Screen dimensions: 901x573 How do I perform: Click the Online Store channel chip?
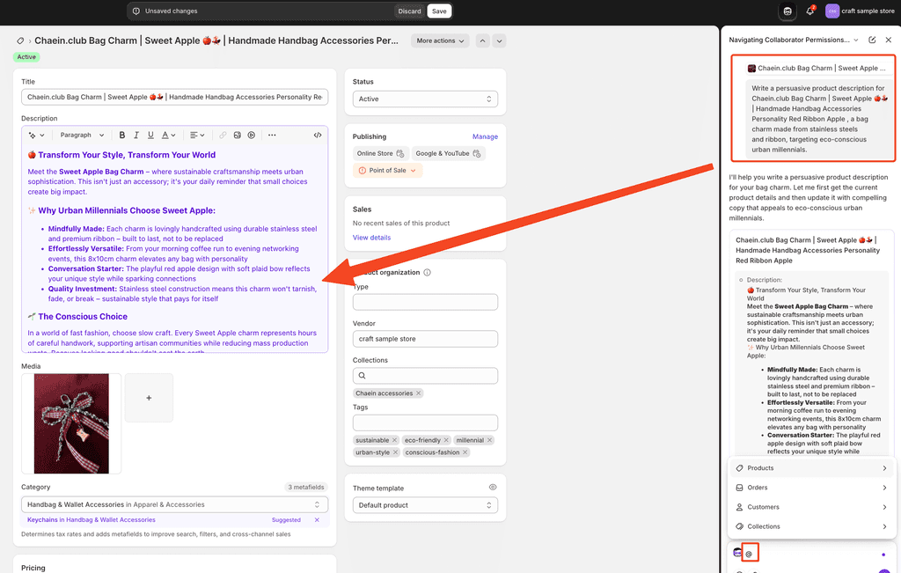pos(380,153)
